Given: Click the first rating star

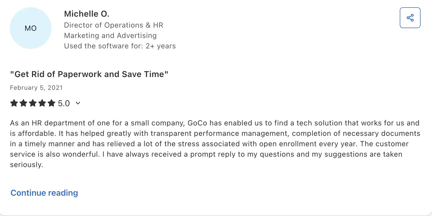Looking at the screenshot, I should click(14, 103).
